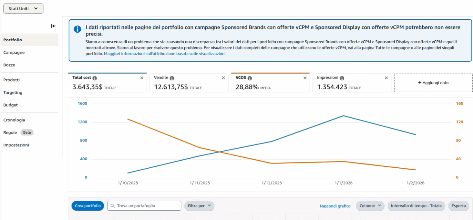
Task: Open the Colonne dropdown
Action: 370,206
